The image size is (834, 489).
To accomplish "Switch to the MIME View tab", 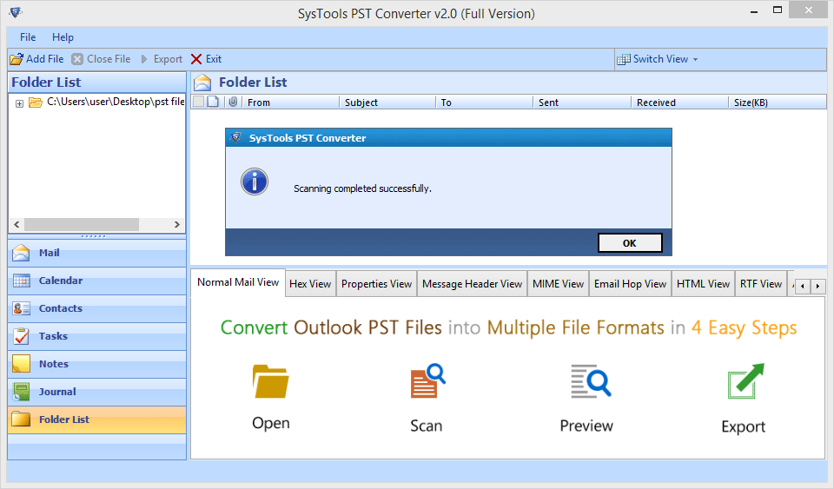I will pos(558,284).
